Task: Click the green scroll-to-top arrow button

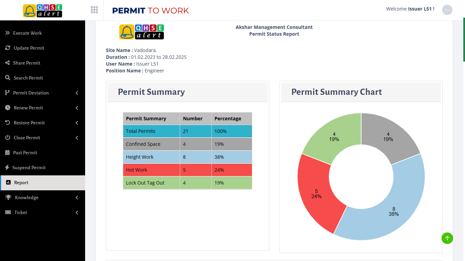Action: pyautogui.click(x=447, y=238)
